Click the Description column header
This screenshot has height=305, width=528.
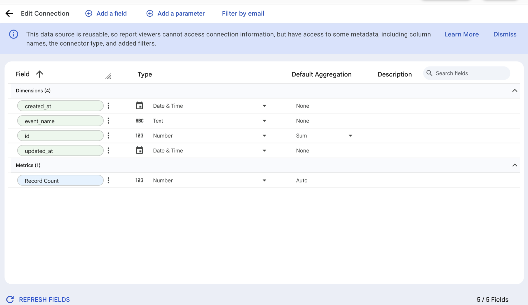[x=394, y=74]
